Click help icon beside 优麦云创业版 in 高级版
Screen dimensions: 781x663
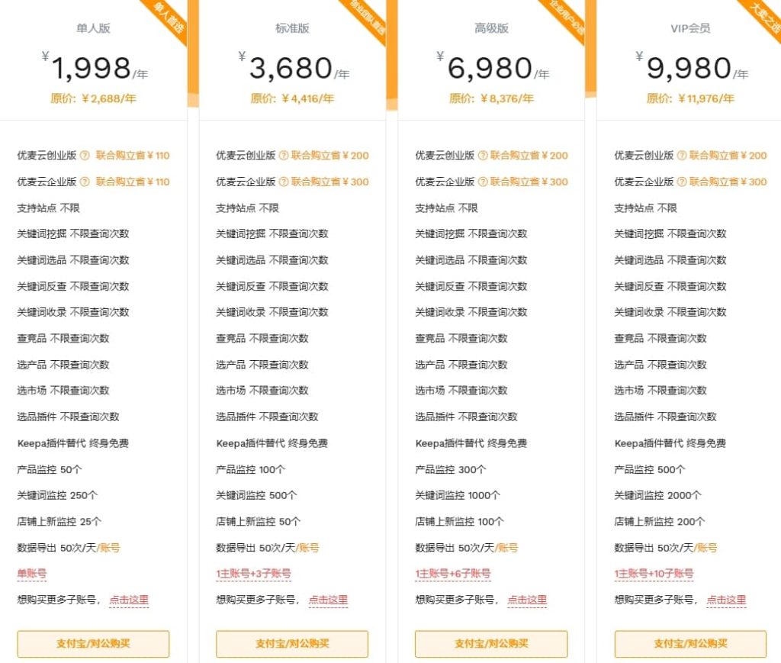[483, 156]
